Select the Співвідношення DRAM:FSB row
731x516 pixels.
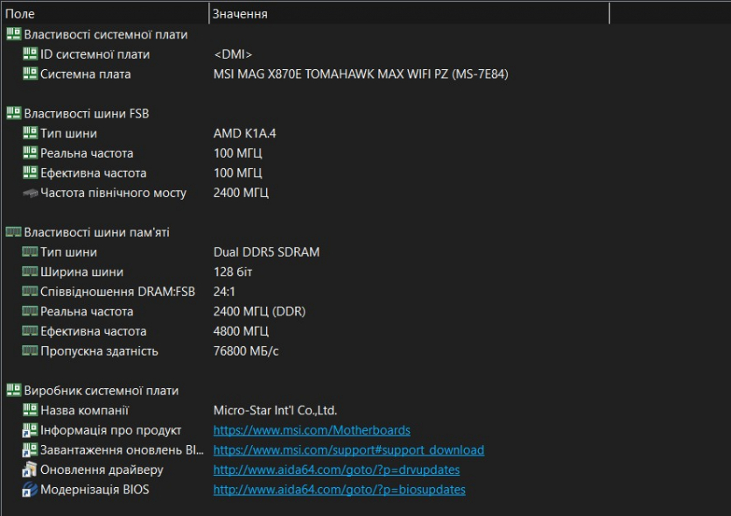point(117,292)
